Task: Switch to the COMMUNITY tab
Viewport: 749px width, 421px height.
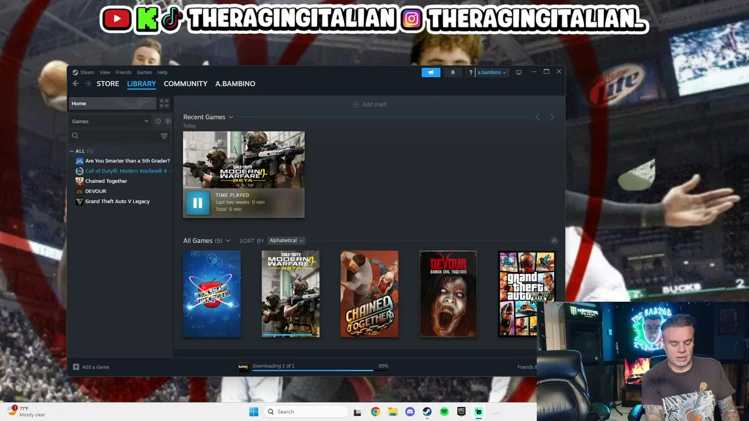Action: coord(185,84)
